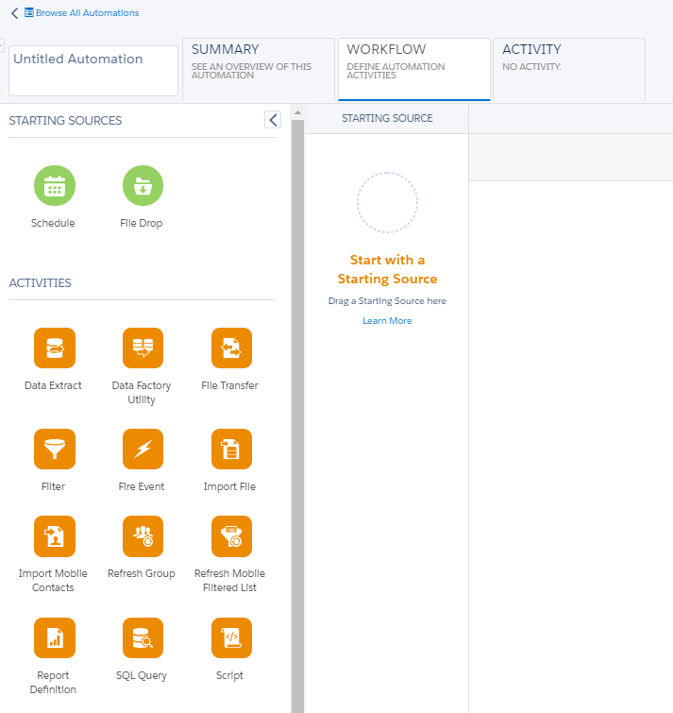Select the Schedule starting source icon
The height and width of the screenshot is (713, 673).
pos(54,186)
